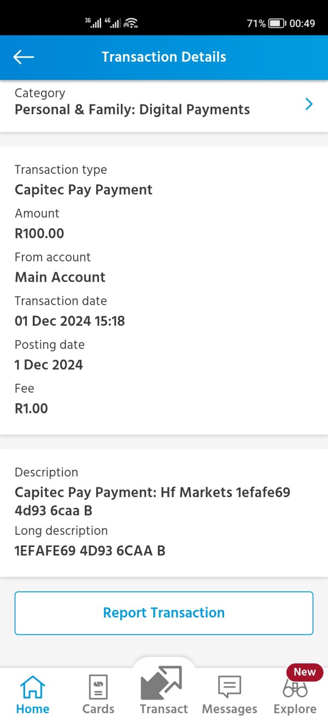328x722 pixels.
Task: Click the Report Transaction button
Action: (164, 613)
